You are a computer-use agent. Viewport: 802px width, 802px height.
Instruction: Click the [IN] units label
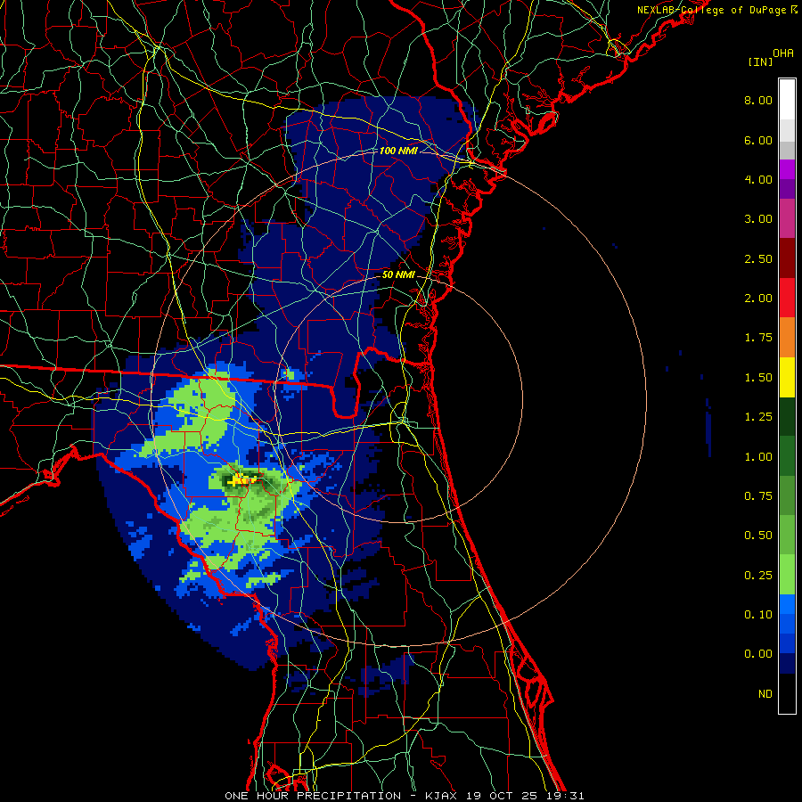coord(761,61)
